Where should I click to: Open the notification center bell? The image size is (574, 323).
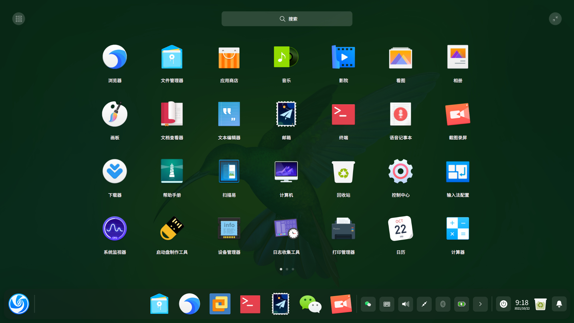[x=559, y=304]
